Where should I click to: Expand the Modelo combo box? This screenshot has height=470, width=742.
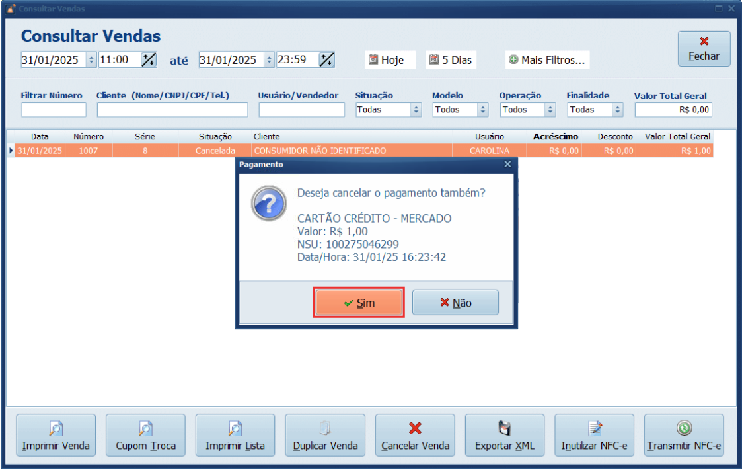[483, 110]
